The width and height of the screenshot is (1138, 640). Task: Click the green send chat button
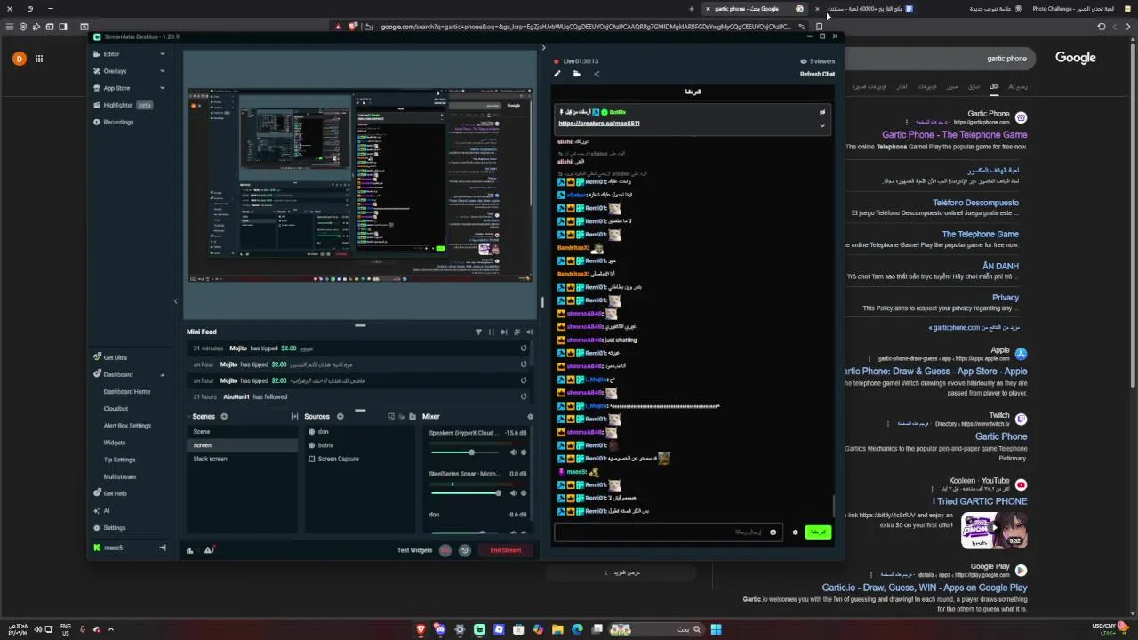pos(818,532)
